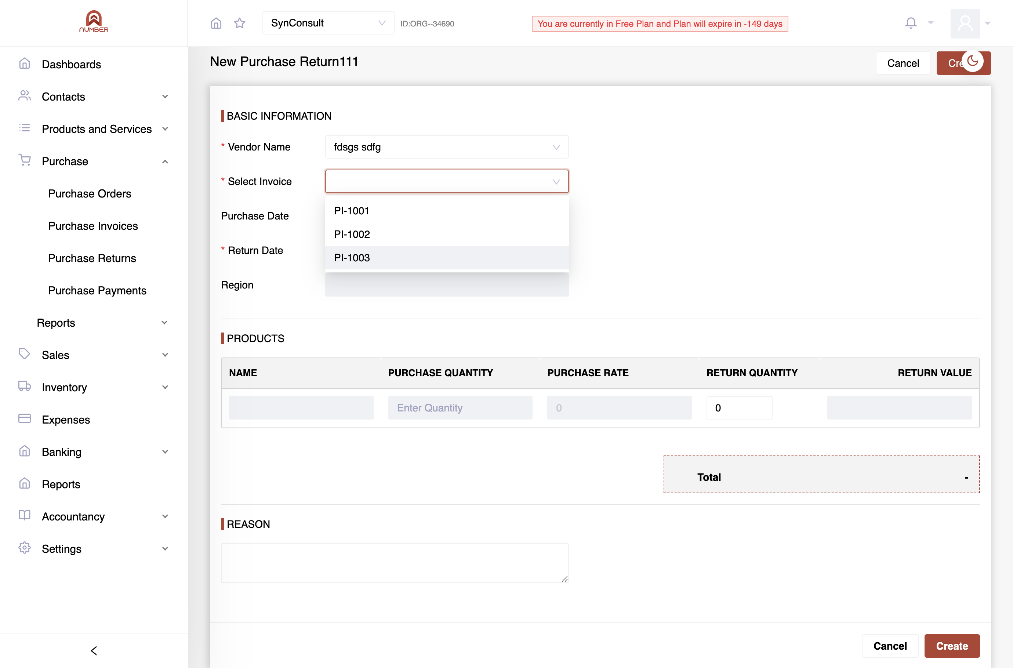Focus the Select Invoice combo box
Viewport: 1013px width, 668px height.
(x=446, y=181)
